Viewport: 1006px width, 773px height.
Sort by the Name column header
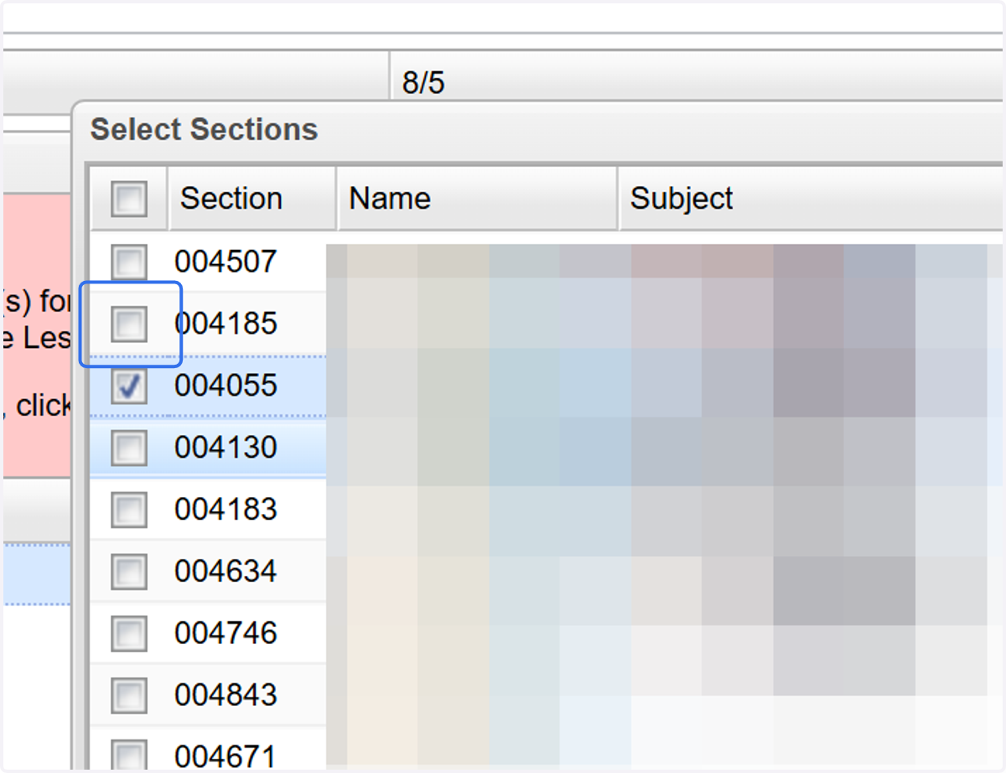tap(477, 199)
